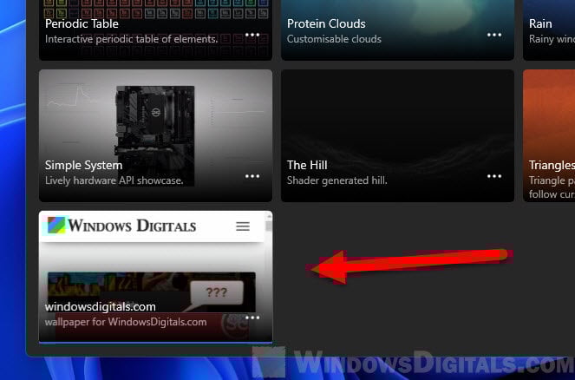Image resolution: width=575 pixels, height=380 pixels.
Task: Select the Triangles wallpaper card
Action: (x=549, y=135)
